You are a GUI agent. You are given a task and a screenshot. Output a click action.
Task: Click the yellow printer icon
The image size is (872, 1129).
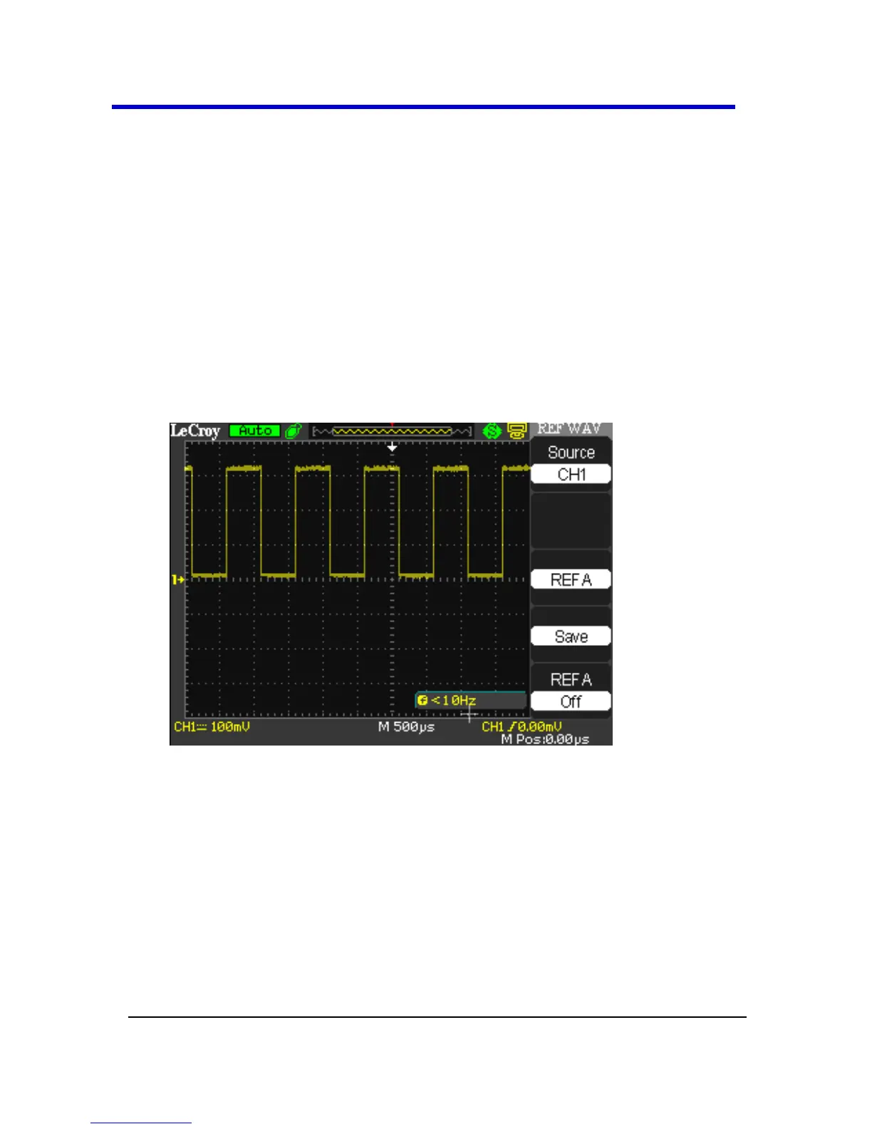(517, 431)
